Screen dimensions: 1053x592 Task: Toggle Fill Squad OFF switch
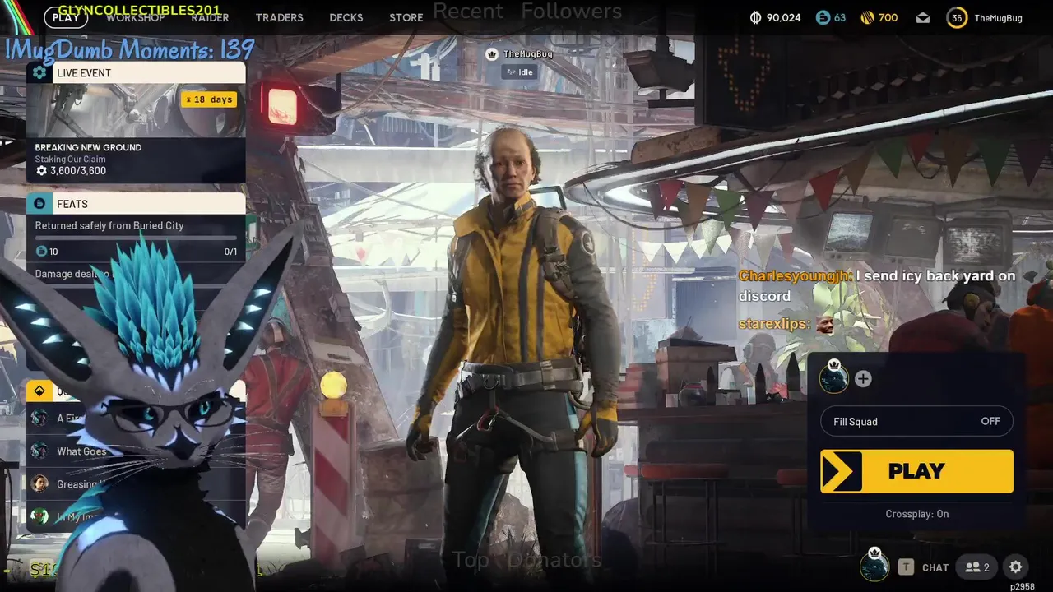click(x=916, y=421)
